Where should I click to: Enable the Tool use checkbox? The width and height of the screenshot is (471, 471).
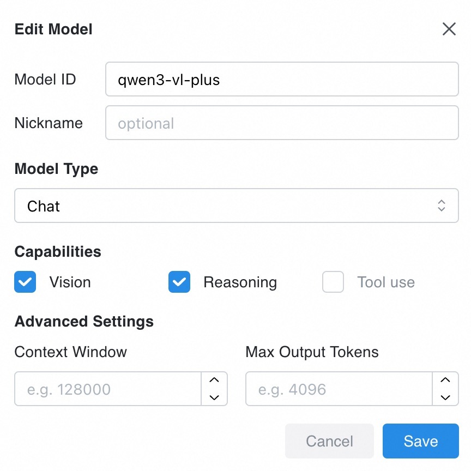333,282
